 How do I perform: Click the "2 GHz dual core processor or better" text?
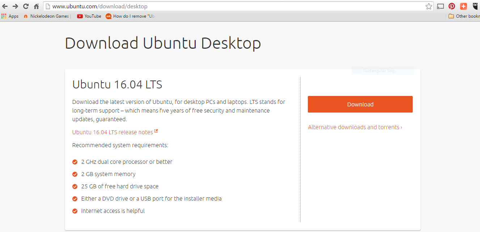[x=127, y=162]
